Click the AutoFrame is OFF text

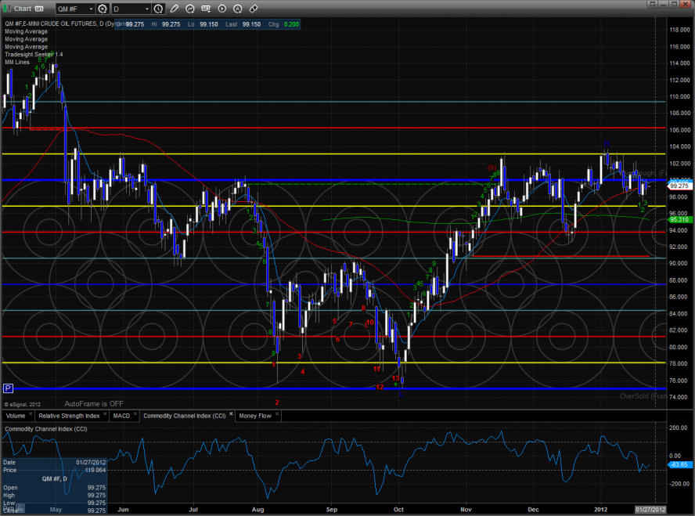pos(94,404)
